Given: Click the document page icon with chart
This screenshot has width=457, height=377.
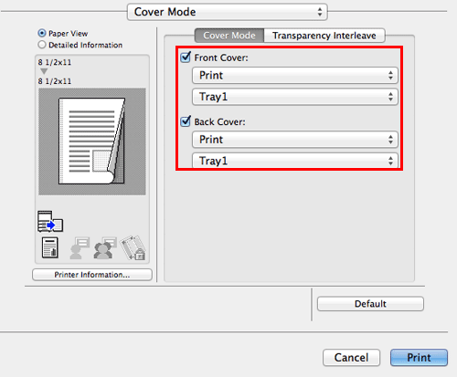Looking at the screenshot, I should click(50, 247).
